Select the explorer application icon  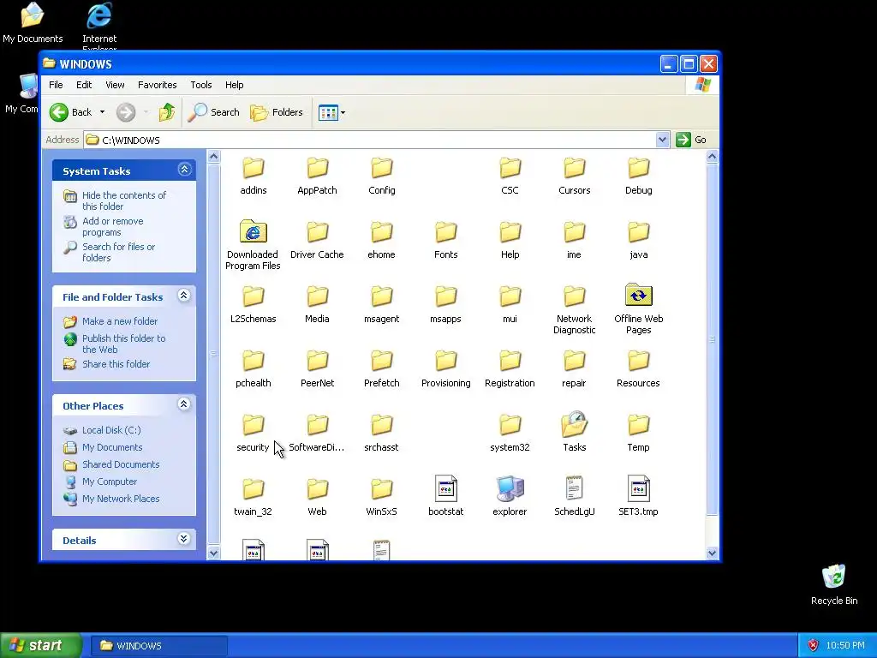tap(510, 489)
